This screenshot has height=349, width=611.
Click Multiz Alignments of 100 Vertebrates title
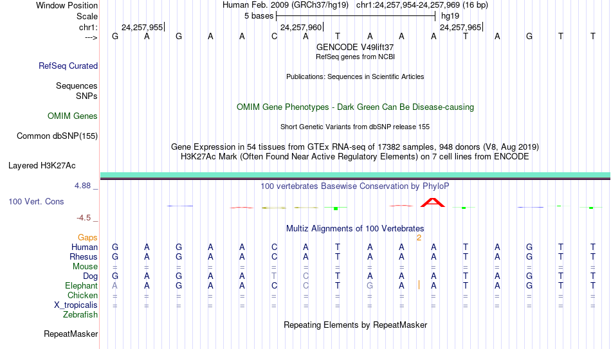click(355, 229)
